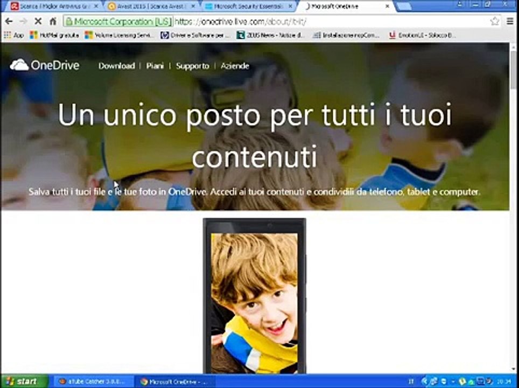Open the App bookmarks shortcut
Viewport: 519px width, 388px height.
point(14,35)
